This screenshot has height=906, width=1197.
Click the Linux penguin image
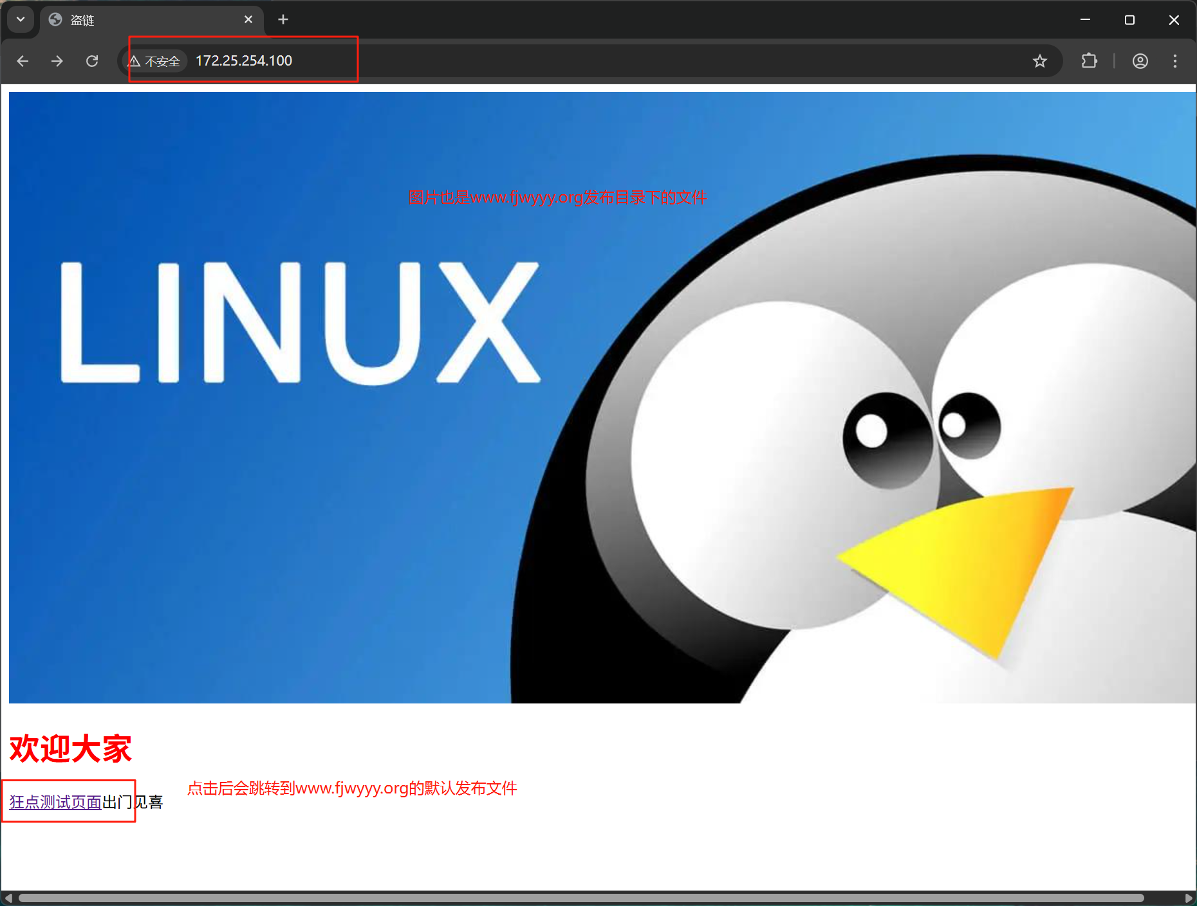coord(602,397)
